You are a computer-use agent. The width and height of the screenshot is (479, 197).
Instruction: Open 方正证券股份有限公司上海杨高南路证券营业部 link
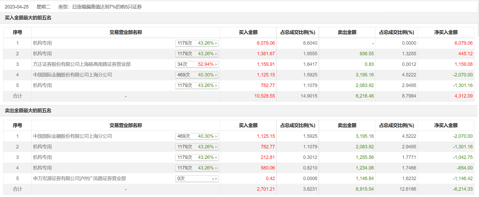82,64
